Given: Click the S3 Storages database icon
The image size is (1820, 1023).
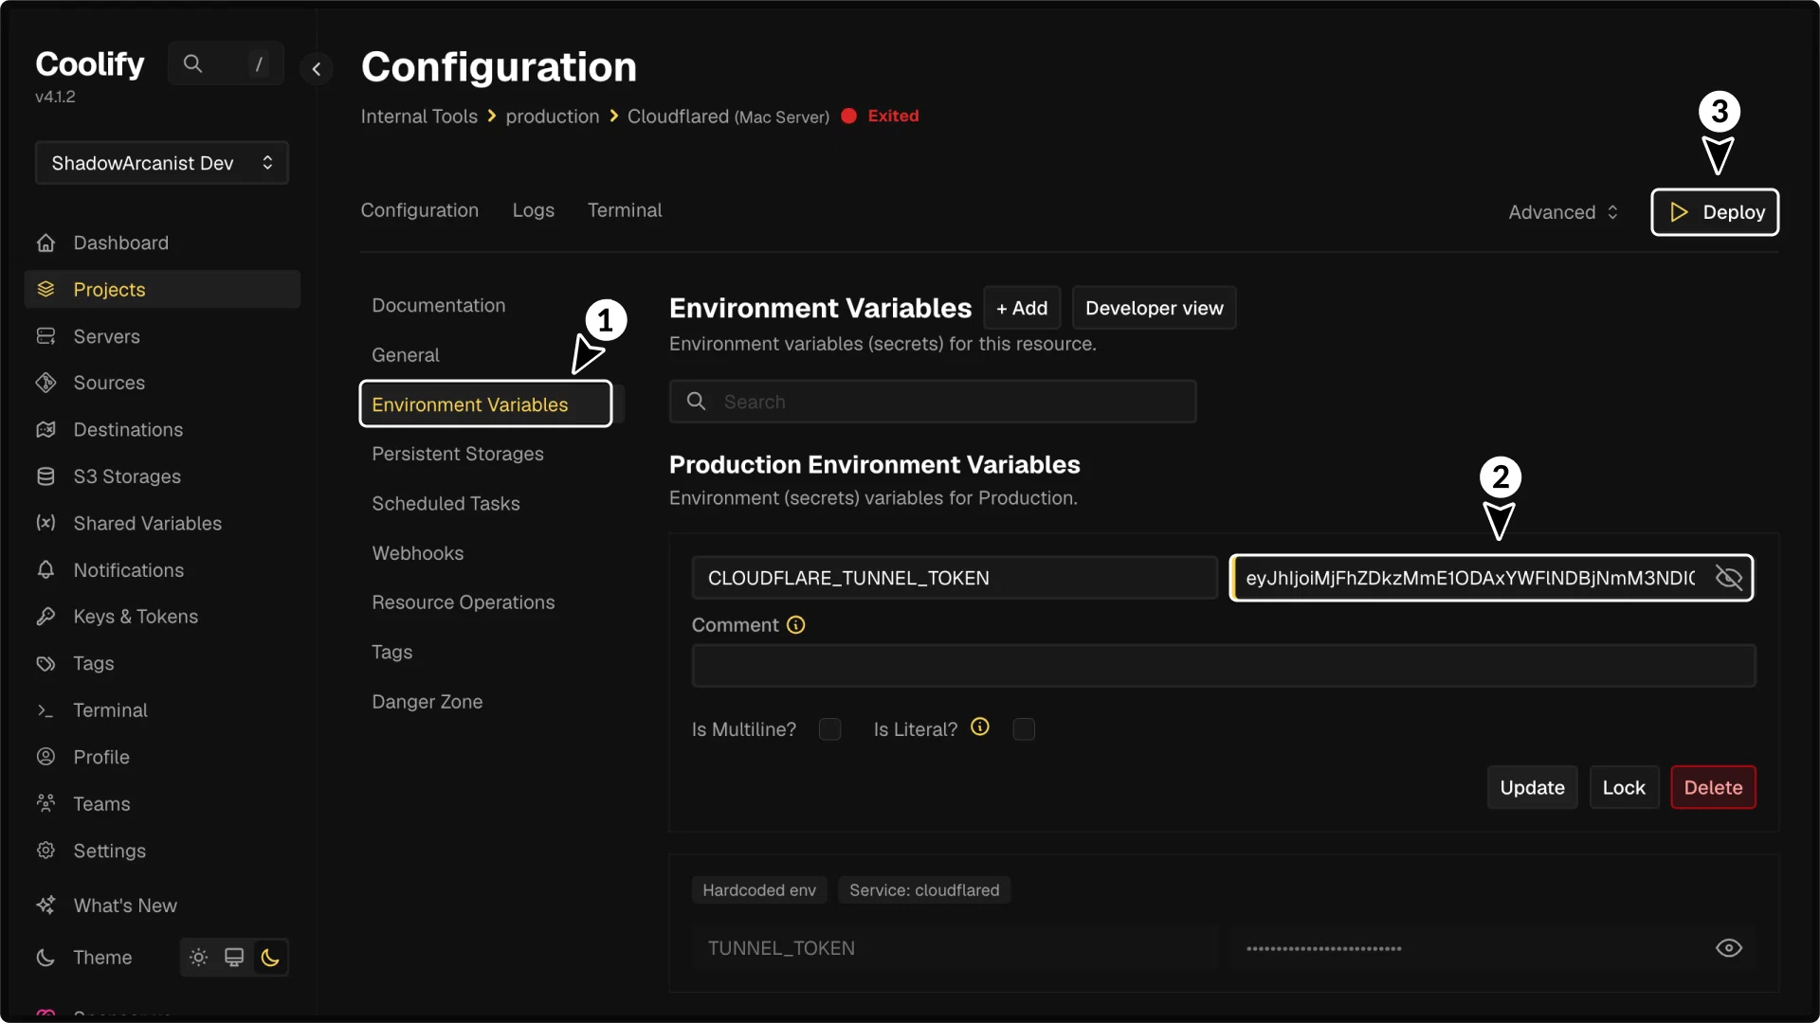Looking at the screenshot, I should coord(45,476).
